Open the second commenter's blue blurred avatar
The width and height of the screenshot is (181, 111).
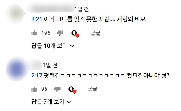click(x=17, y=69)
